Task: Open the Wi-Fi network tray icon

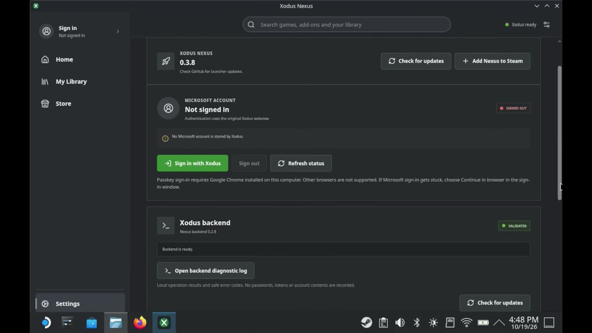Action: click(466, 322)
